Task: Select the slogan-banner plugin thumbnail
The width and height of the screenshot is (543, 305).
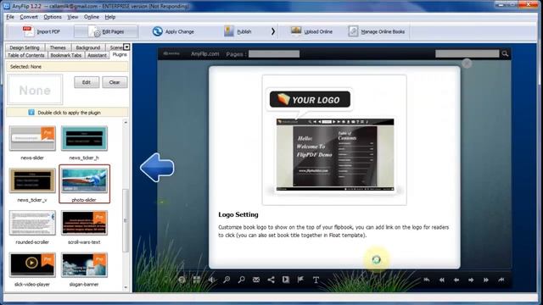Action: (x=84, y=265)
